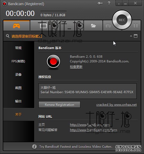The width and height of the screenshot is (144, 154).
Task: Click the Bandicam red logo in About
Action: coord(53,61)
